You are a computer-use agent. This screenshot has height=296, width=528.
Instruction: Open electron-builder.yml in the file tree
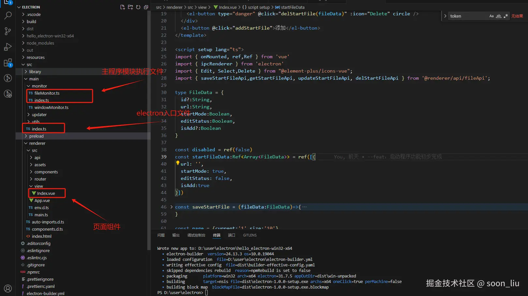click(46, 293)
